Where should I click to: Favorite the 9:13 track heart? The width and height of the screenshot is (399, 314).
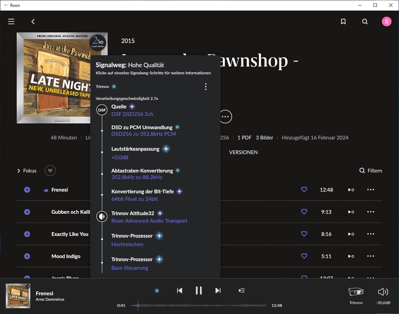pyautogui.click(x=304, y=212)
